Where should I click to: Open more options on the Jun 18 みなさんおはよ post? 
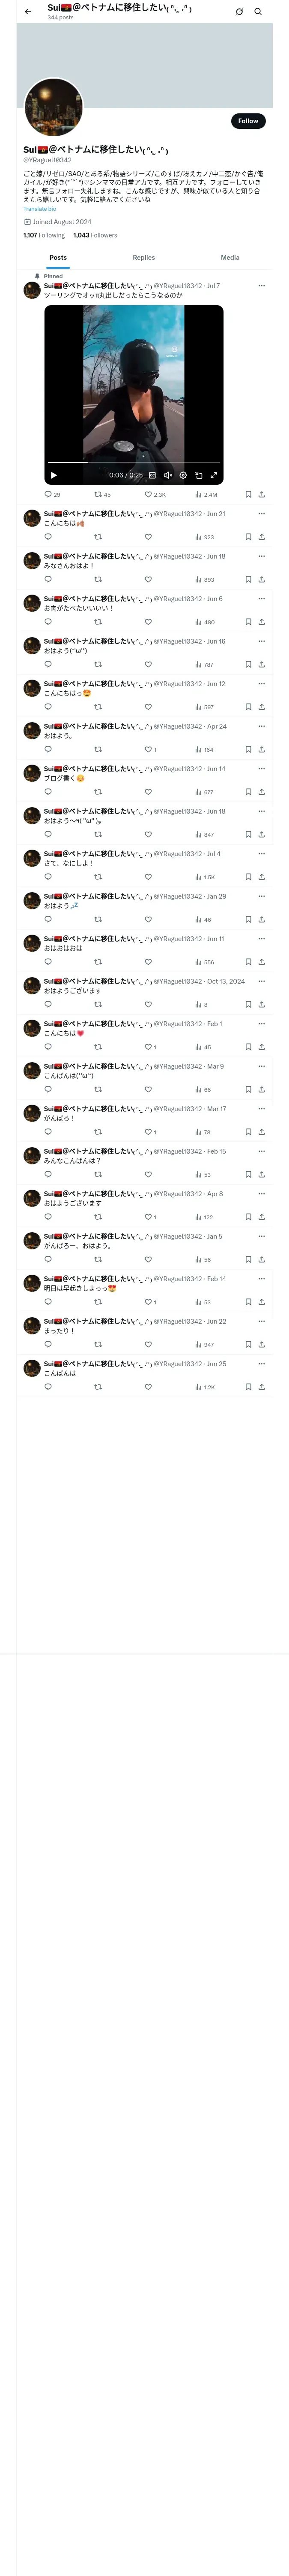(261, 556)
